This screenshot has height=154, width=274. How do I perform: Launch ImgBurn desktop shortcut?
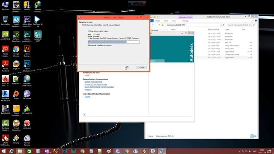[x=16, y=65]
